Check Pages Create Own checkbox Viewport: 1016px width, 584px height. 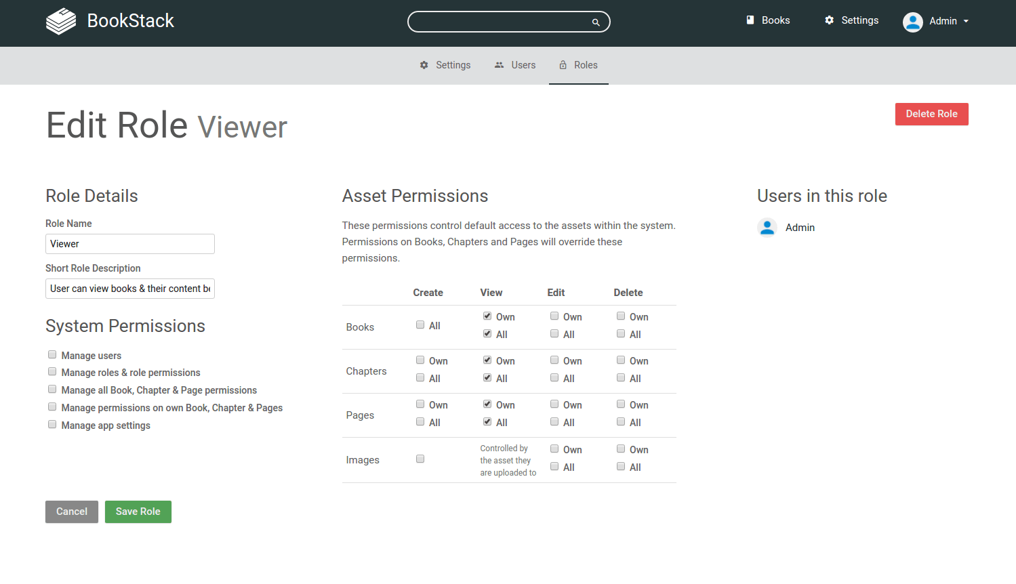420,404
